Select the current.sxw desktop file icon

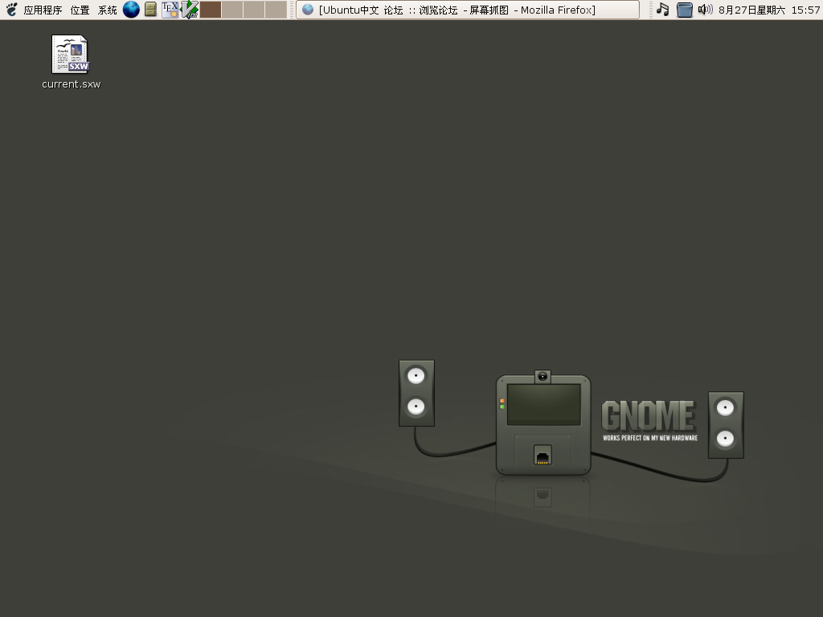(x=71, y=54)
